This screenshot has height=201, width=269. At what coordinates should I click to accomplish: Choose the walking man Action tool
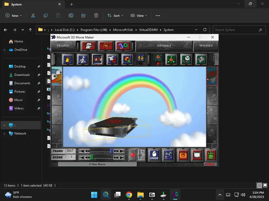pos(83,59)
